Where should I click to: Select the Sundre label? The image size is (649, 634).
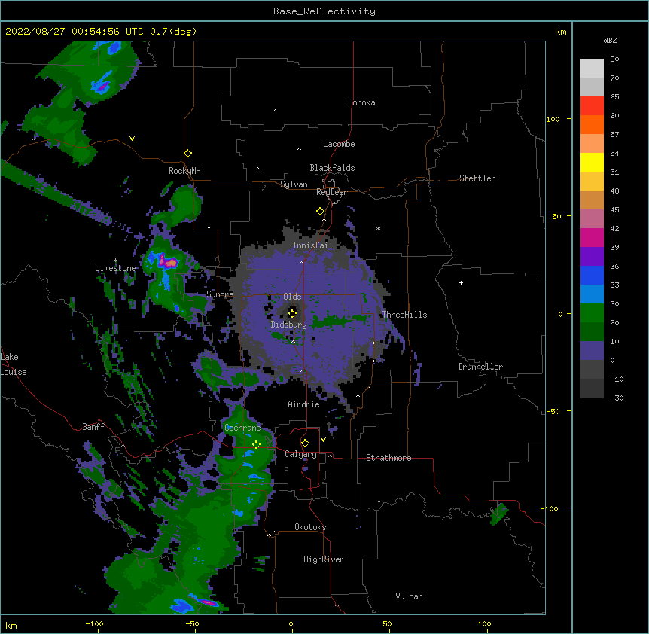(x=220, y=294)
